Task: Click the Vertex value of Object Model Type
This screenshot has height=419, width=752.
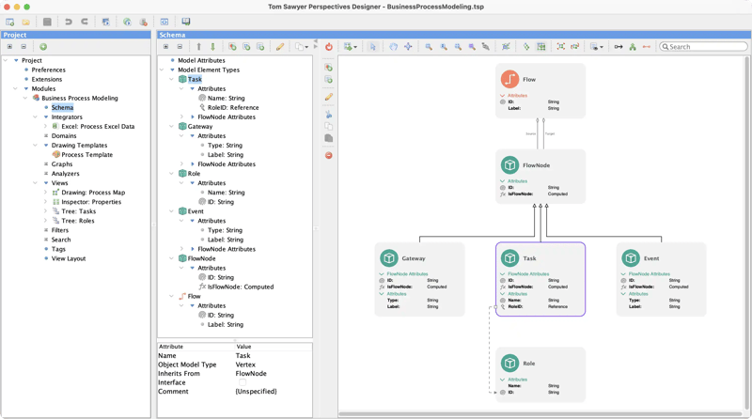Action: click(245, 365)
